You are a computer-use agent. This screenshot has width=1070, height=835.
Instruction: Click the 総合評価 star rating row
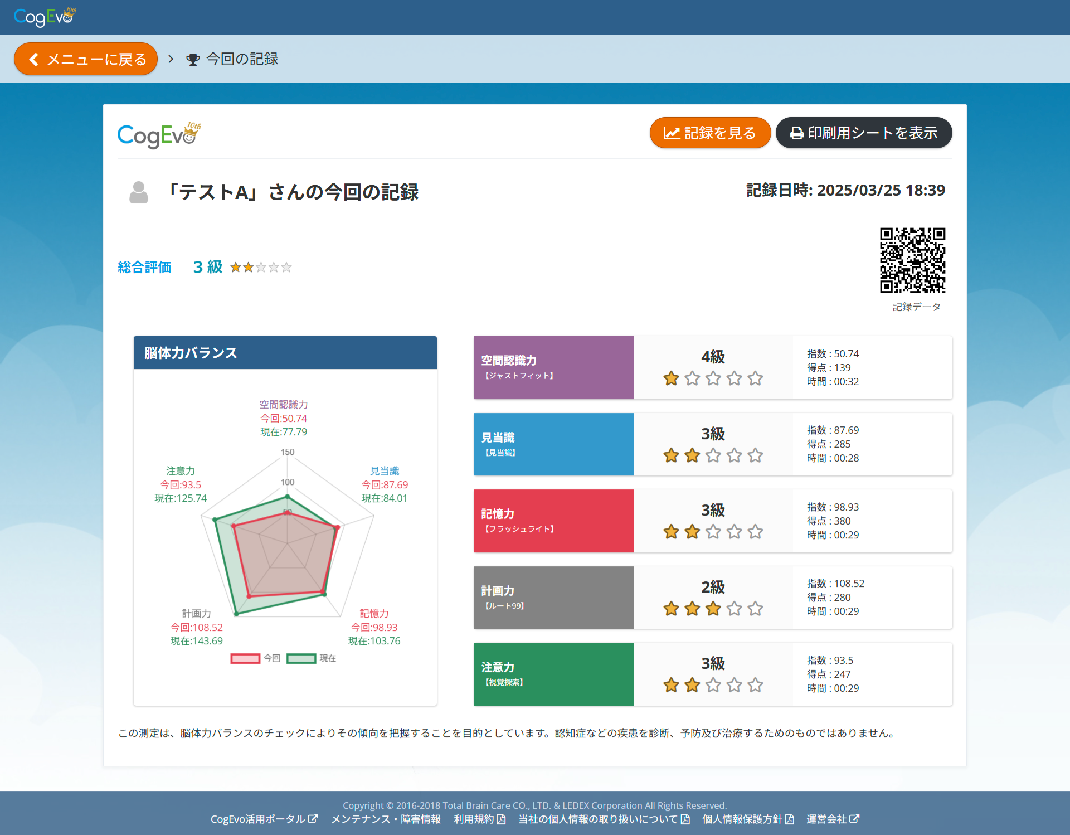tap(261, 268)
